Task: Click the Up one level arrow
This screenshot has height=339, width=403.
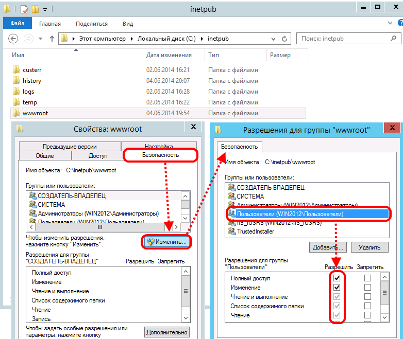Action: point(52,39)
